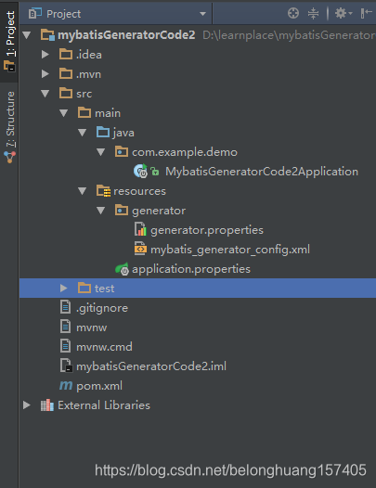Click the collapse all icon in toolbar

[x=313, y=13]
